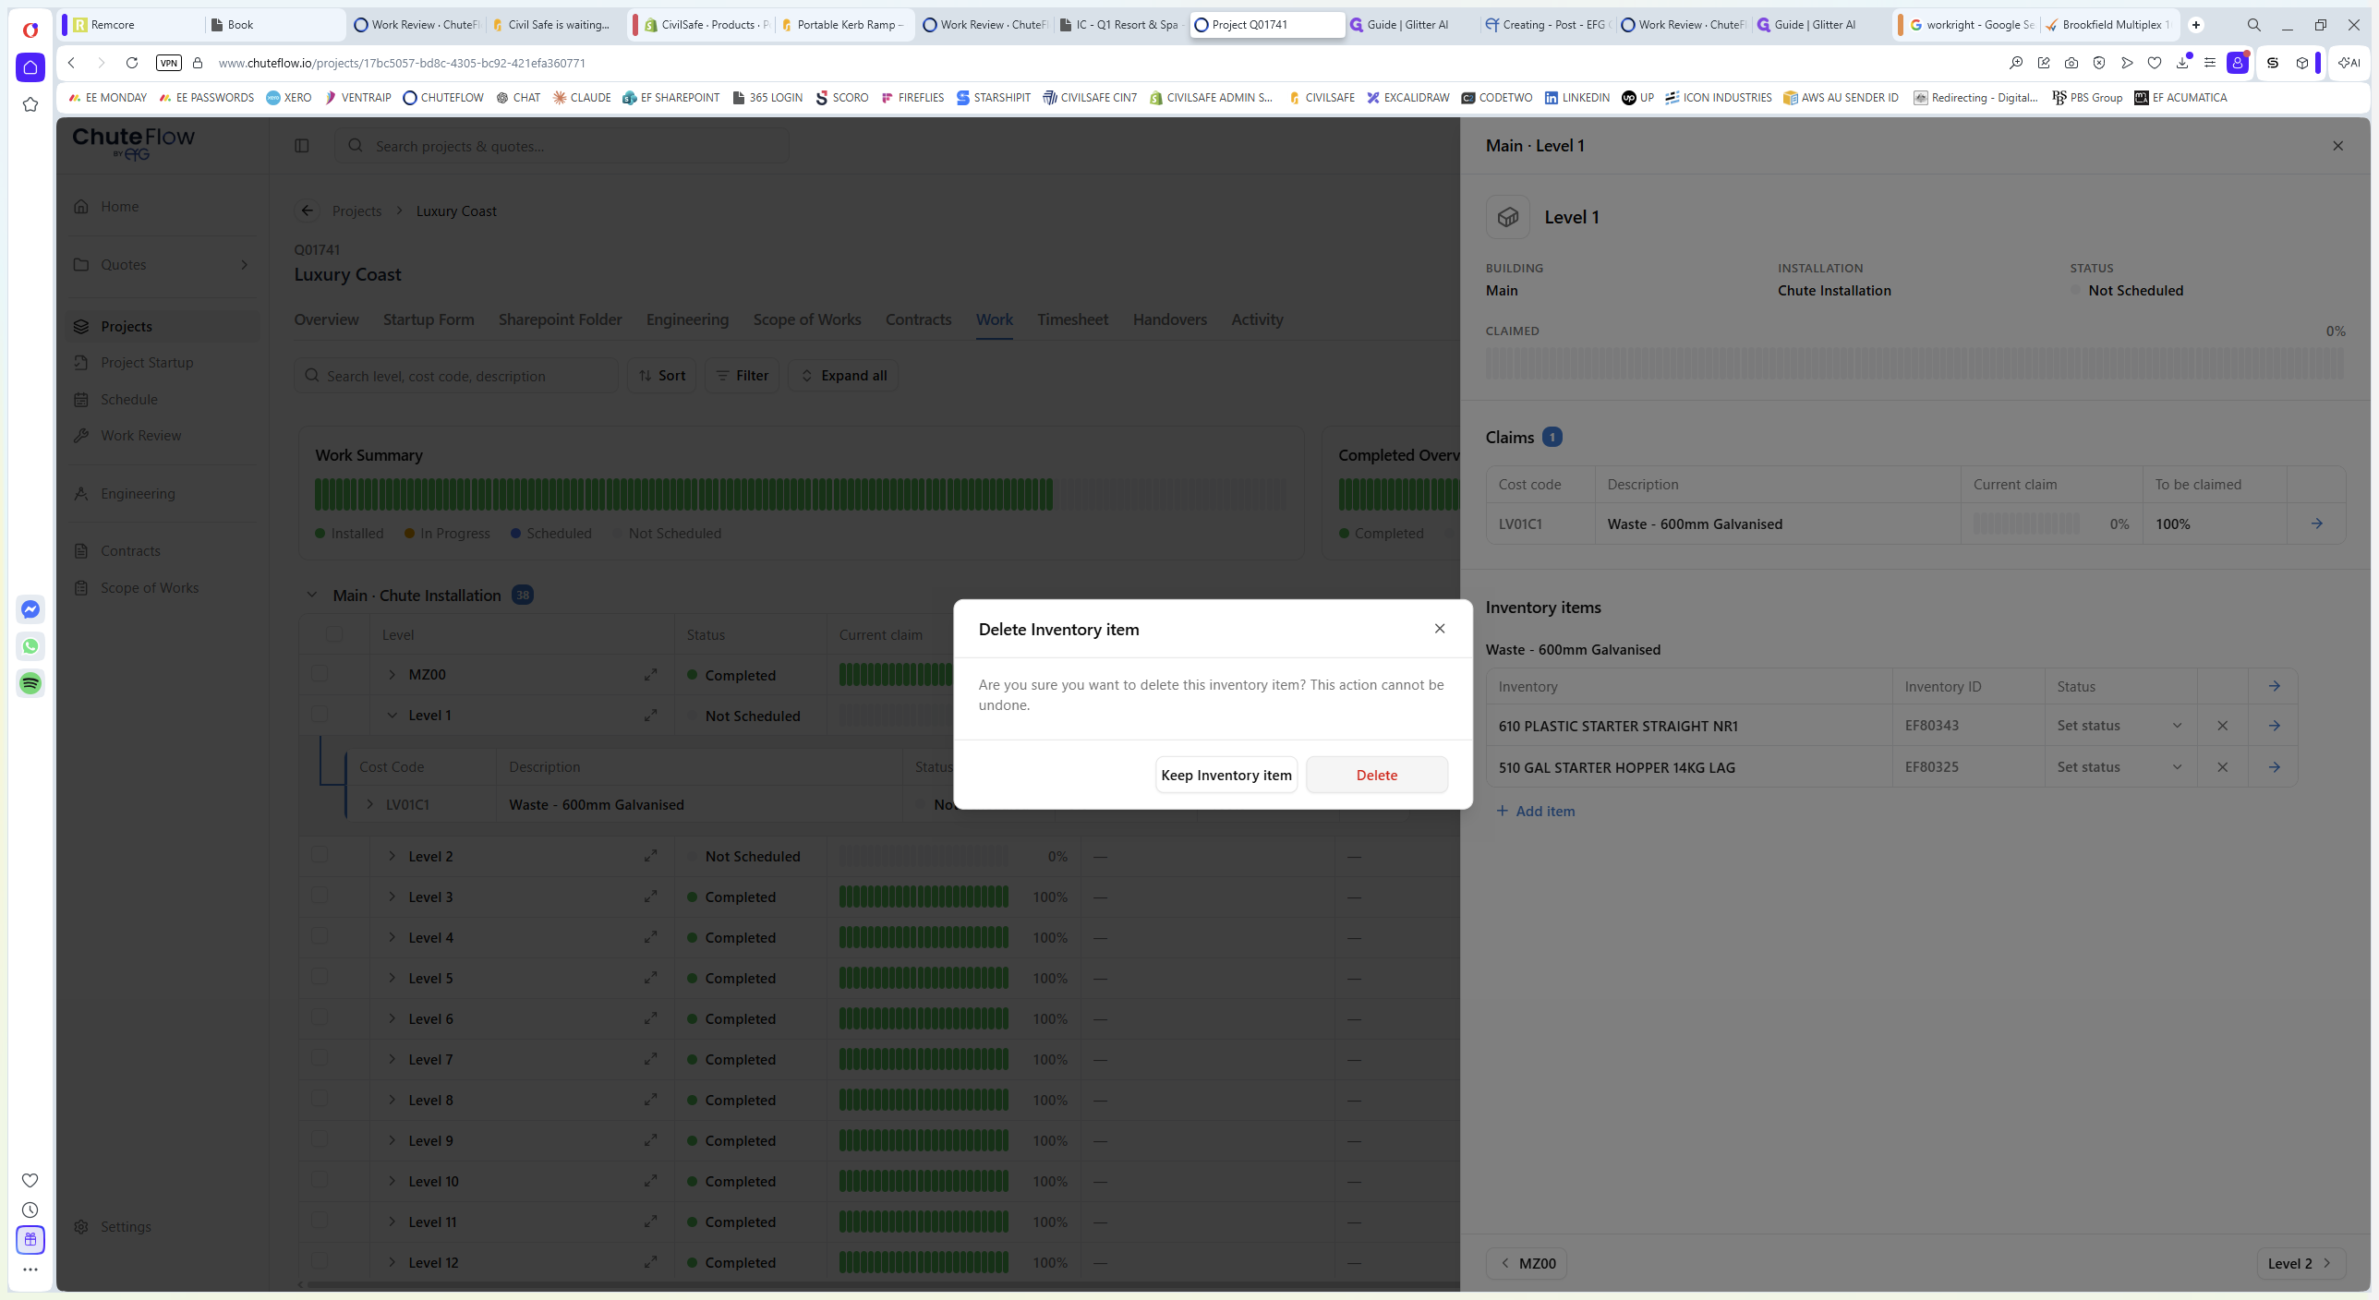Expand Quotes submenu chevron

[245, 265]
